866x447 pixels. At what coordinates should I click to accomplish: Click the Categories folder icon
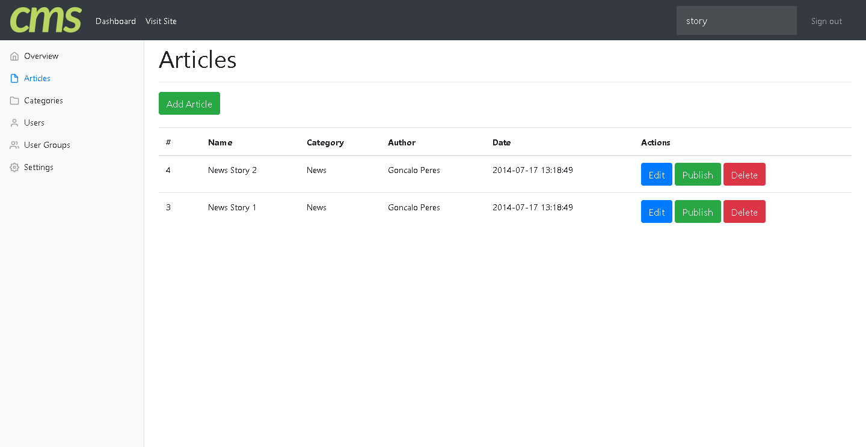point(14,101)
